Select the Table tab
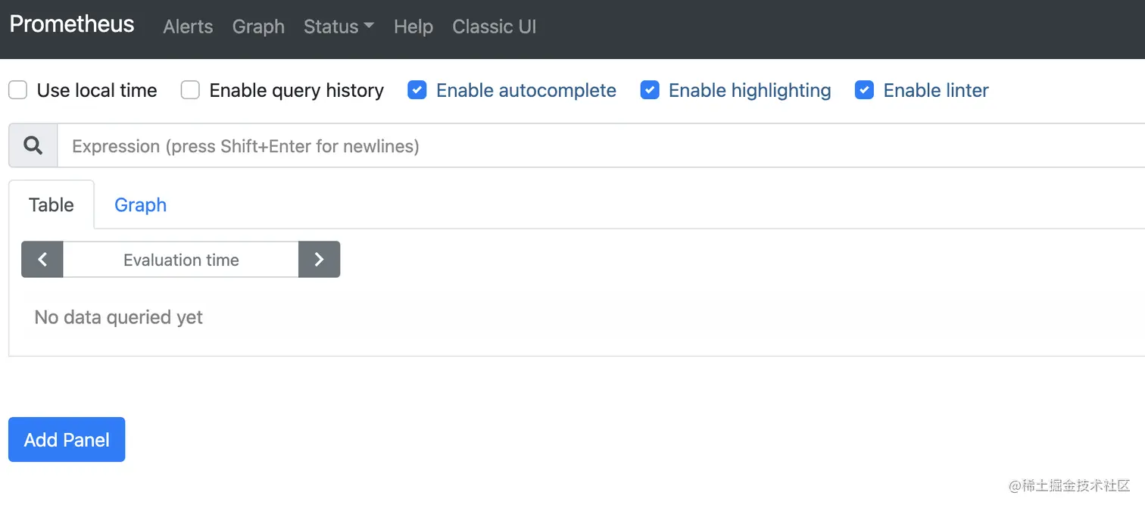Image resolution: width=1145 pixels, height=508 pixels. 51,204
